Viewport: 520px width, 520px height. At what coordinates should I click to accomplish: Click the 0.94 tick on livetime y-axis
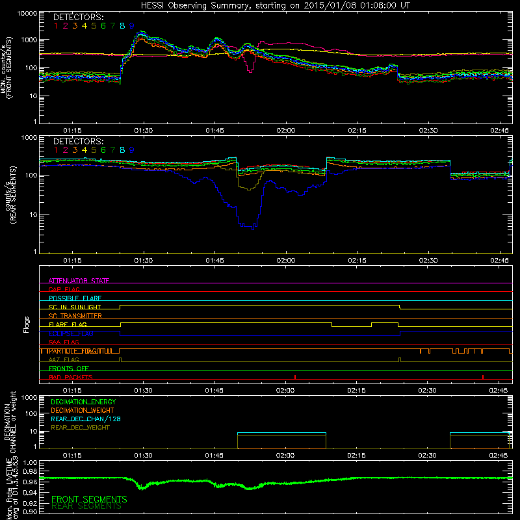pyautogui.click(x=30, y=493)
